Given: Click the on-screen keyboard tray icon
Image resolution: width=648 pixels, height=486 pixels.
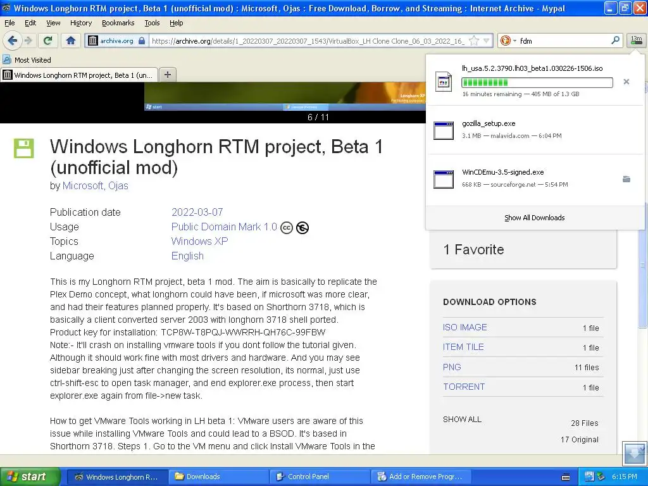Looking at the screenshot, I should 566,477.
